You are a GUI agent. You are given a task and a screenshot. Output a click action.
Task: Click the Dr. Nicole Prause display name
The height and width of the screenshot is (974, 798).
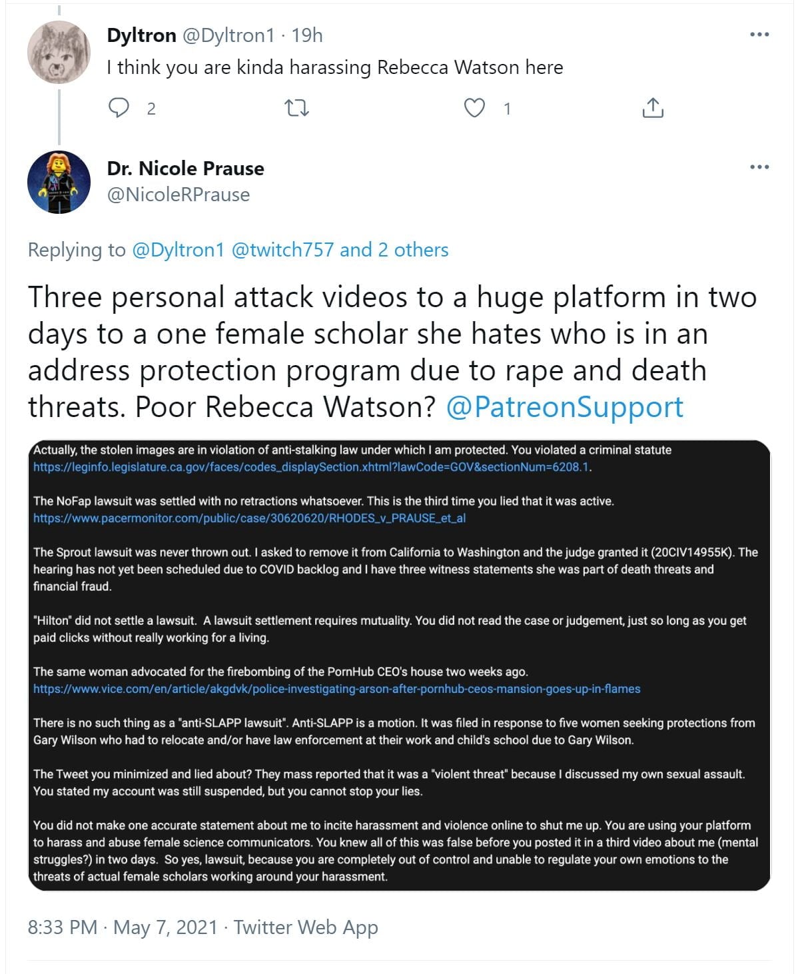pos(185,169)
